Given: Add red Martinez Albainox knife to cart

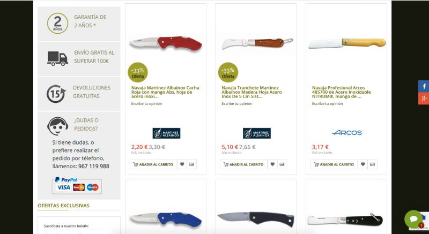Looking at the screenshot, I should point(153,164).
